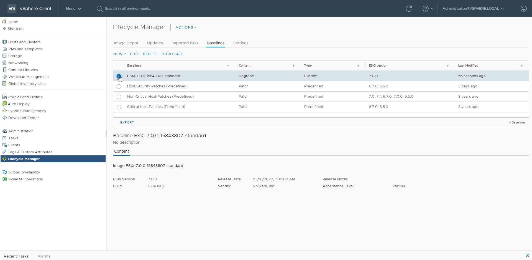532x260 pixels.
Task: Filter the Baselines column using funnel icon
Action: [x=228, y=66]
